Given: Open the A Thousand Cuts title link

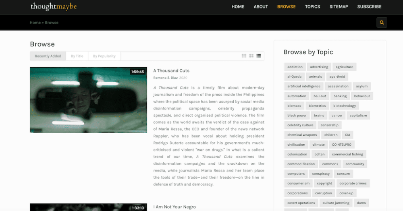Looking at the screenshot, I should (171, 70).
